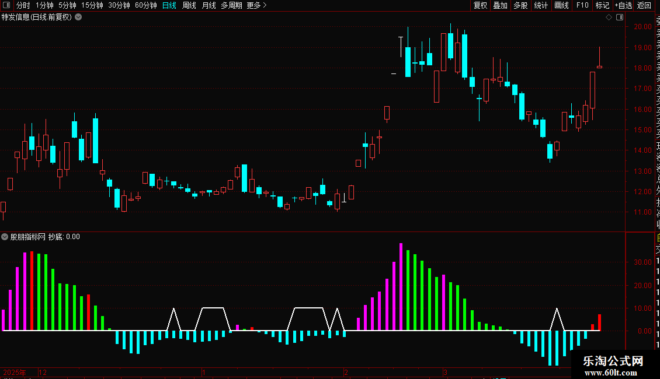The width and height of the screenshot is (660, 379).
Task: Click the 11.00 price axis label
Action: (642, 212)
